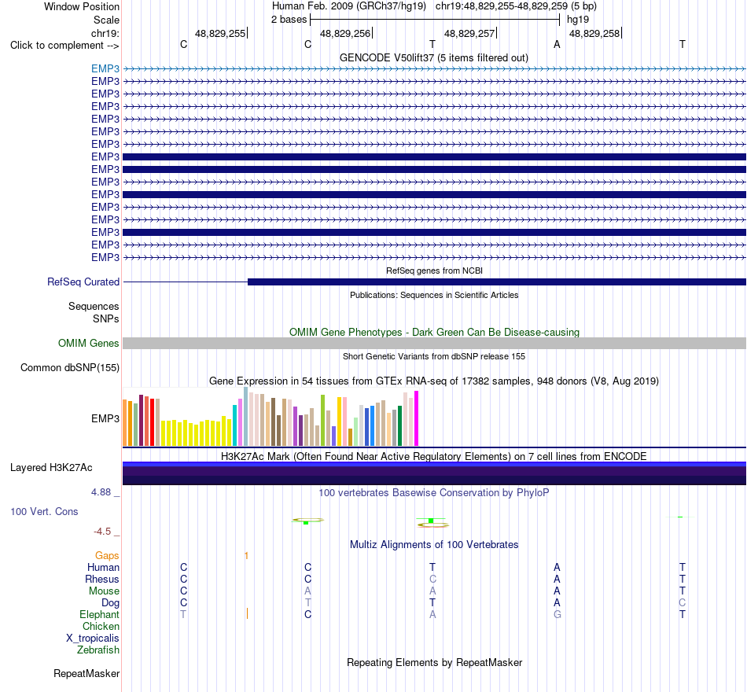747x692 pixels.
Task: Click the 'SNPs' track label
Action: click(x=106, y=318)
